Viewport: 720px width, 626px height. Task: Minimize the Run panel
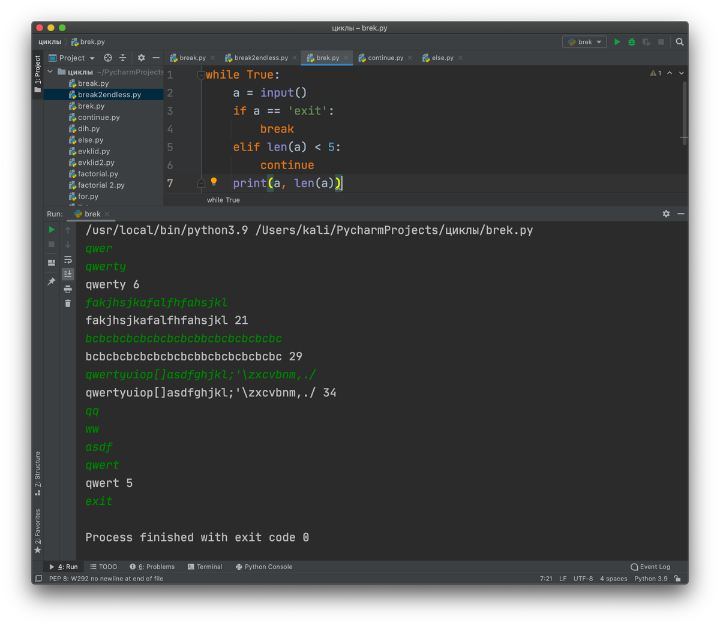pyautogui.click(x=681, y=213)
